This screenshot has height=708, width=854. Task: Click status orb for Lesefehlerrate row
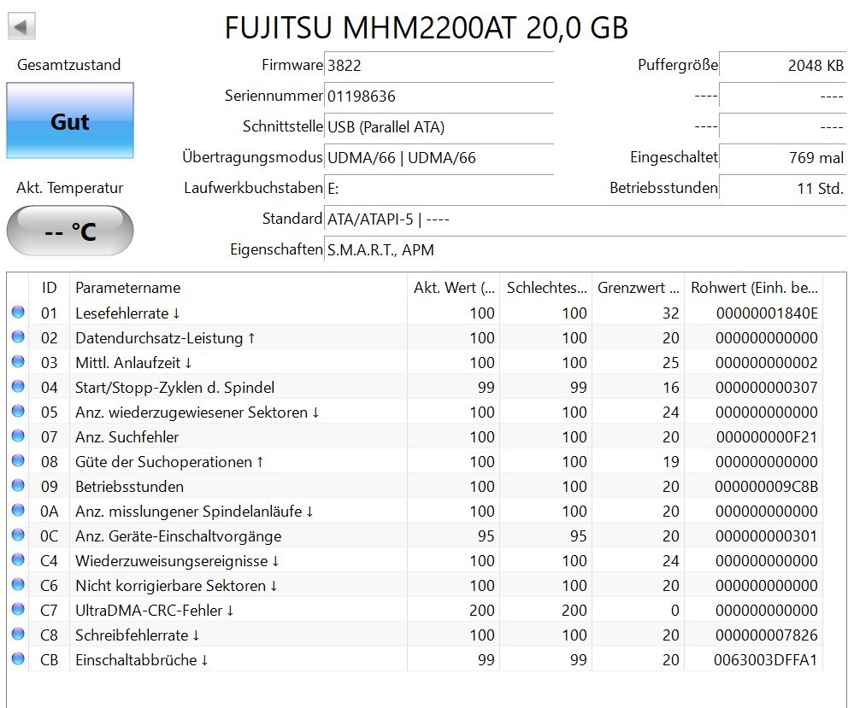coord(18,313)
